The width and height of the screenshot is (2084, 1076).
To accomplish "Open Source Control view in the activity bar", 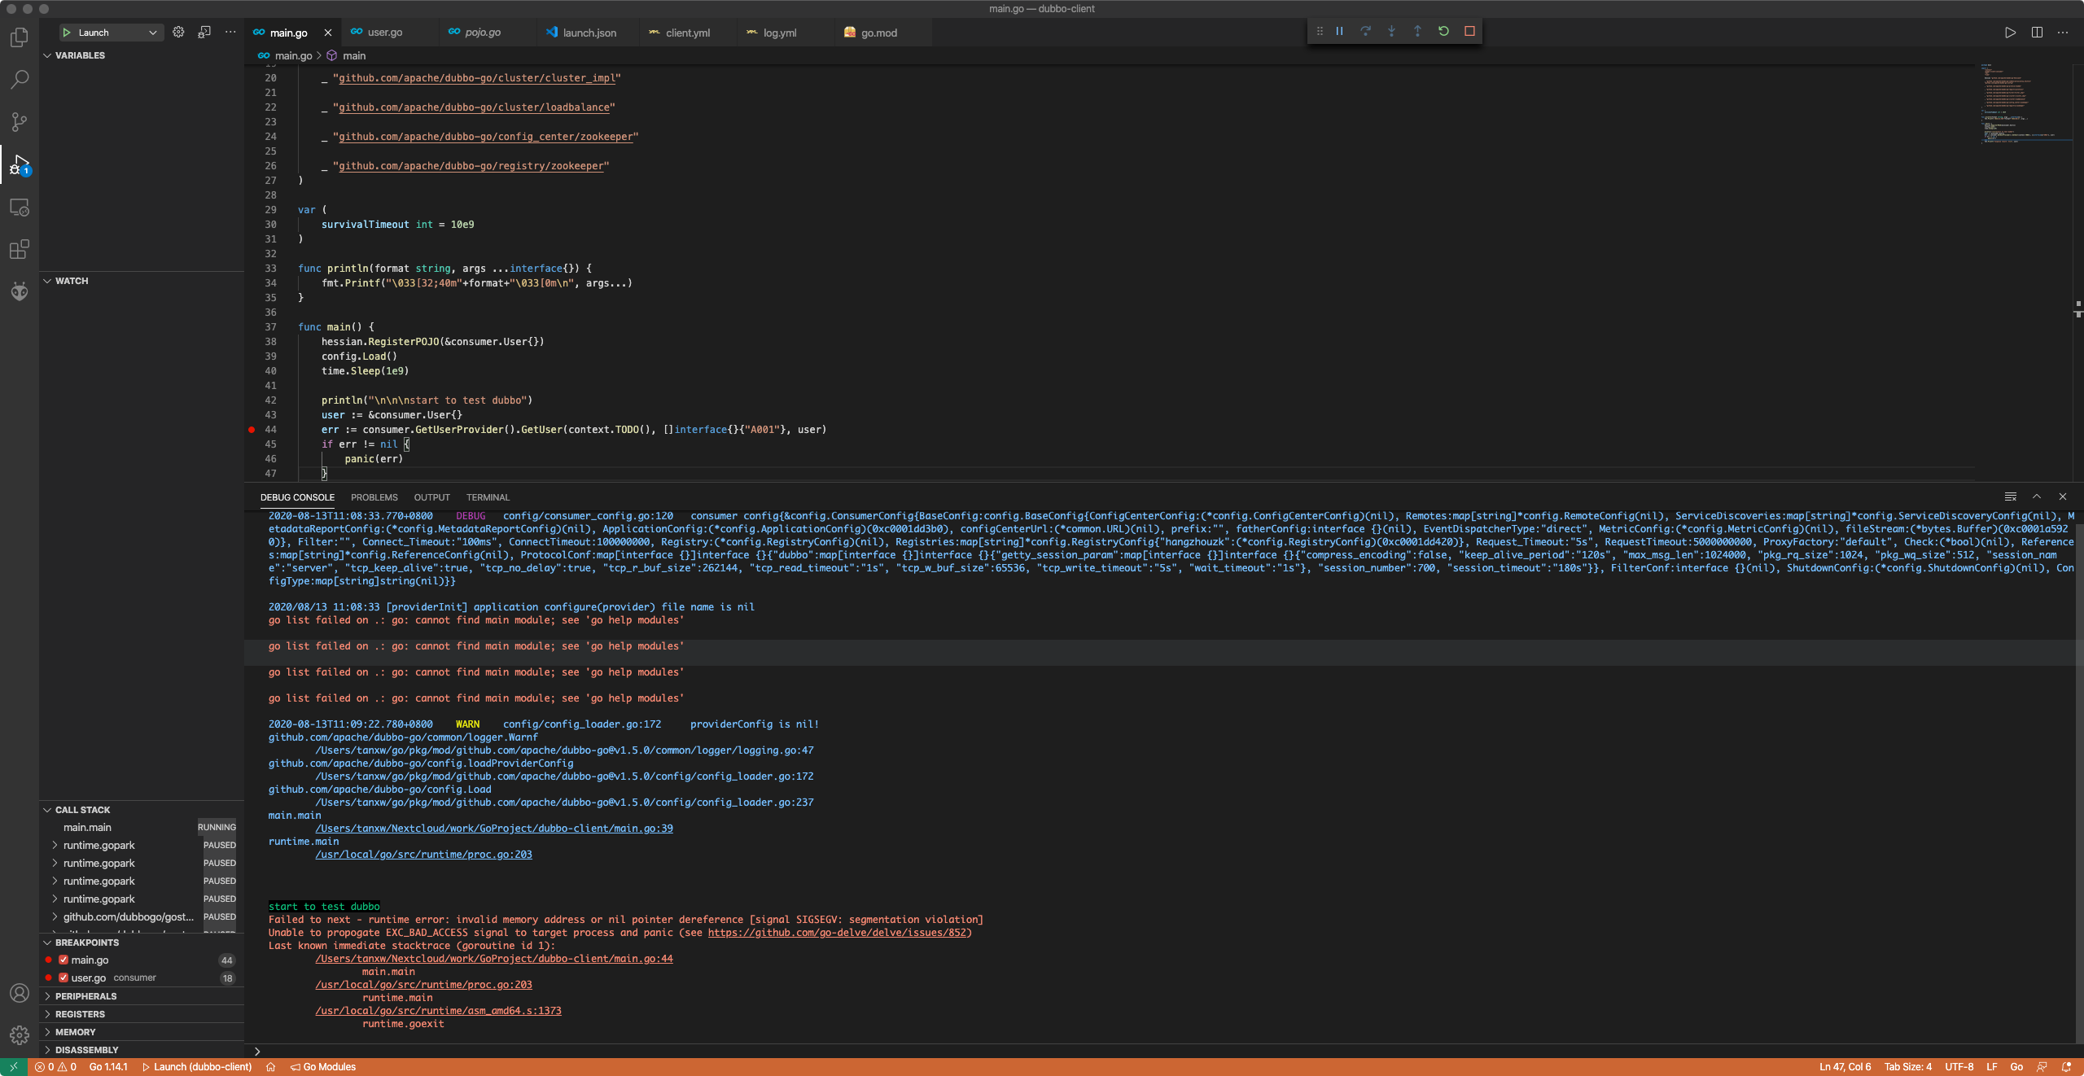I will click(x=20, y=122).
